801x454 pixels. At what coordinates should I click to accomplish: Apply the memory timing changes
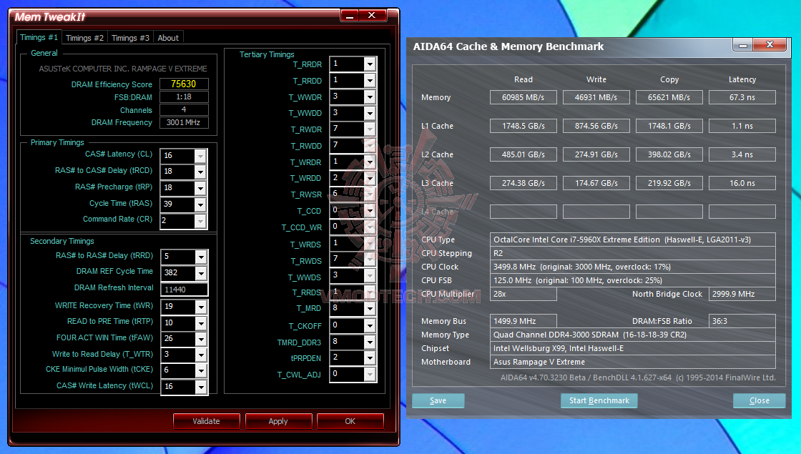click(278, 421)
